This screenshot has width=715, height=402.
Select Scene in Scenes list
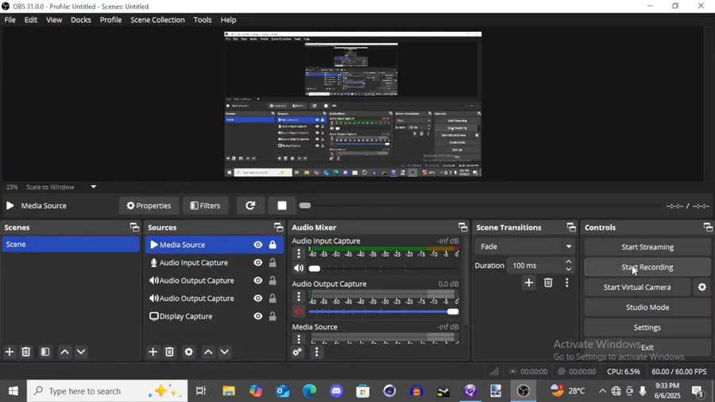coord(70,245)
